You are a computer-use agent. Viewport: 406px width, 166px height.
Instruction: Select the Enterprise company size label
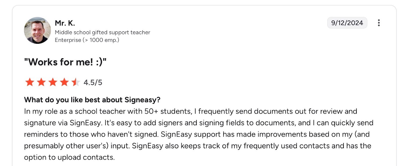coord(87,40)
